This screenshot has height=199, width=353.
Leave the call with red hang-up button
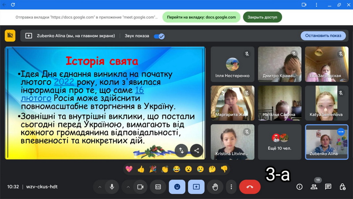point(250,187)
